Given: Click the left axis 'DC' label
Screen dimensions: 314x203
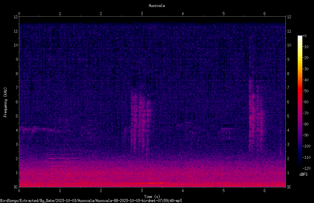Looking at the screenshot, I should coord(16,187).
